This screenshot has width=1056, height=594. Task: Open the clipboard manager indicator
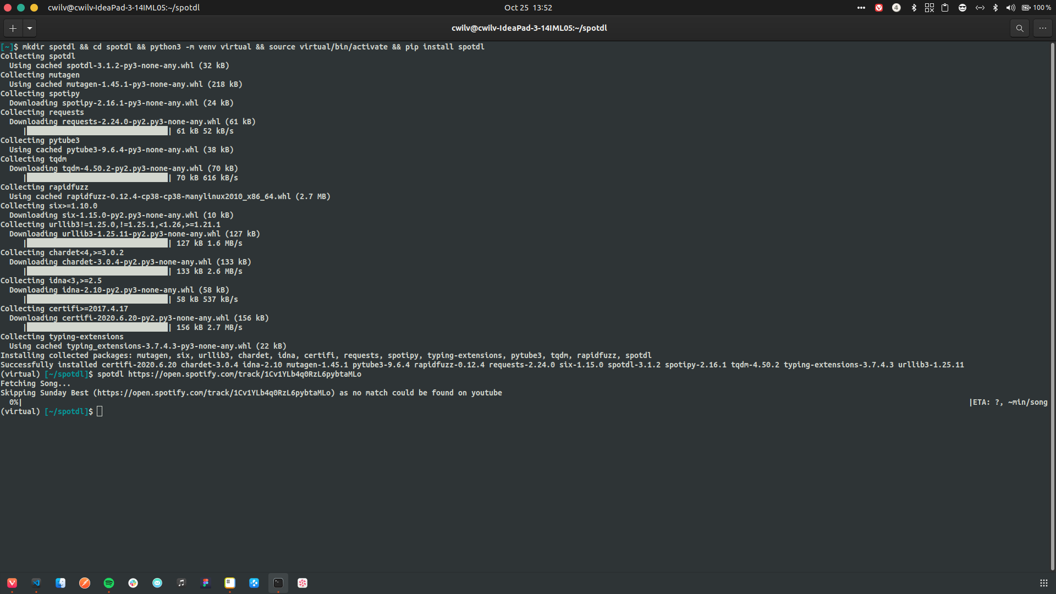point(945,8)
